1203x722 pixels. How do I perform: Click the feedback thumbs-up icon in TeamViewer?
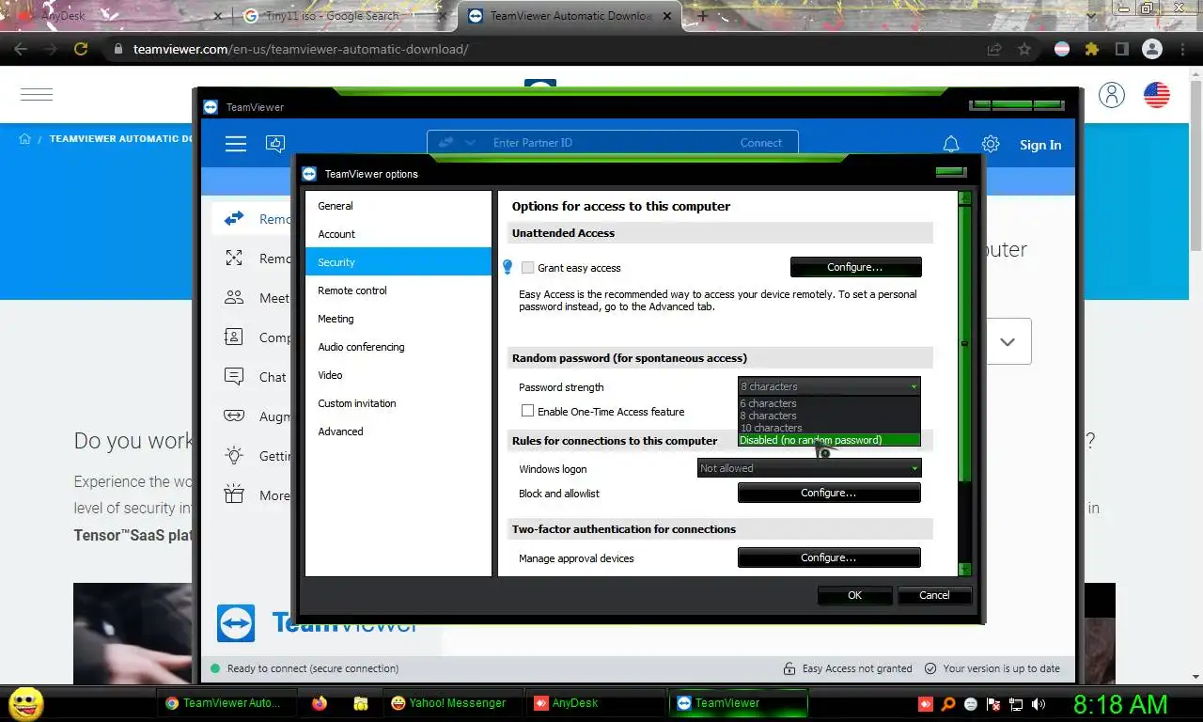(275, 144)
